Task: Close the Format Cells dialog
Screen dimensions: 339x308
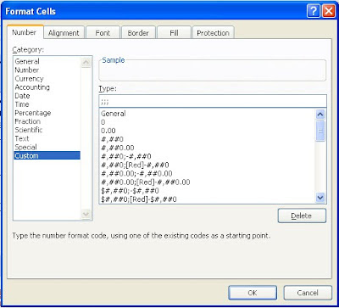Action: (x=329, y=12)
